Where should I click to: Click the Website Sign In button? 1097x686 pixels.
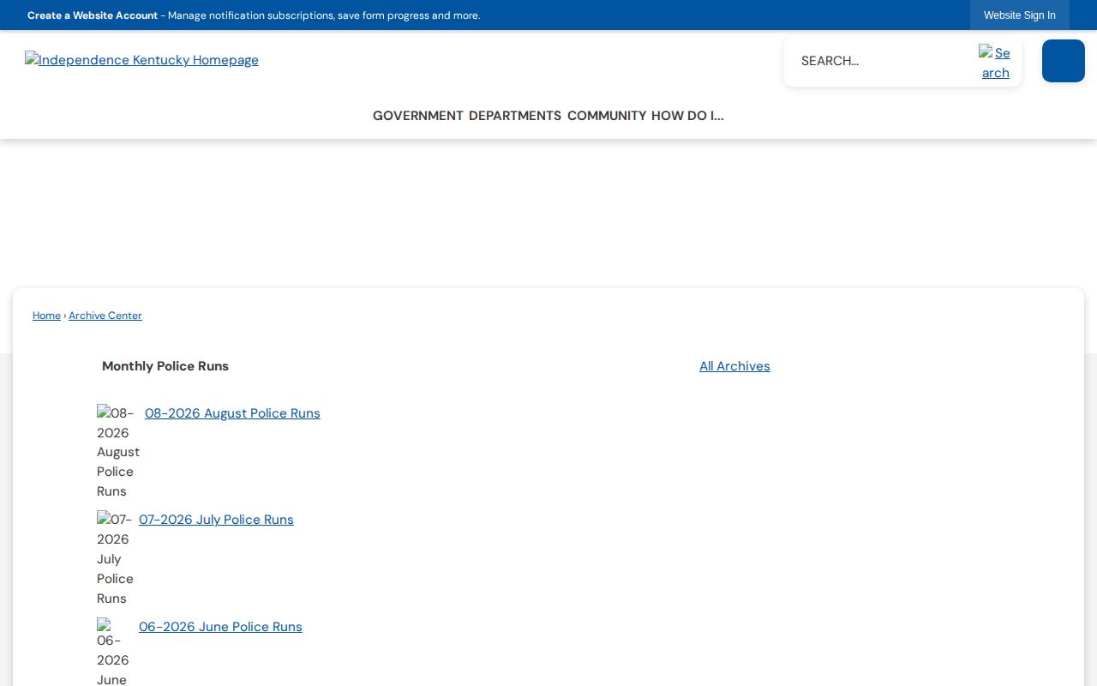click(1020, 15)
